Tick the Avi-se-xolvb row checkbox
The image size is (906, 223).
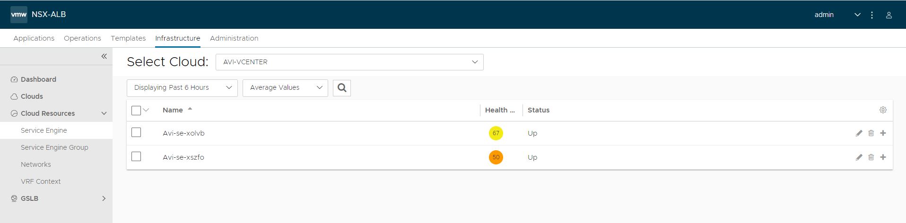coord(136,132)
